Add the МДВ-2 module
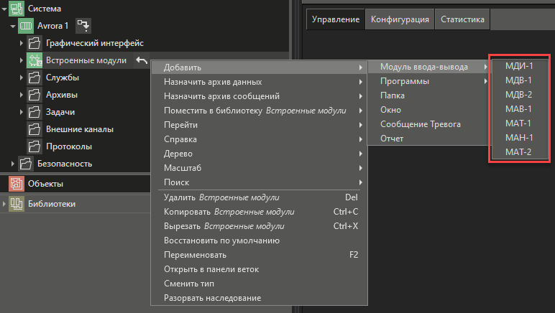555x313 pixels. click(x=520, y=95)
